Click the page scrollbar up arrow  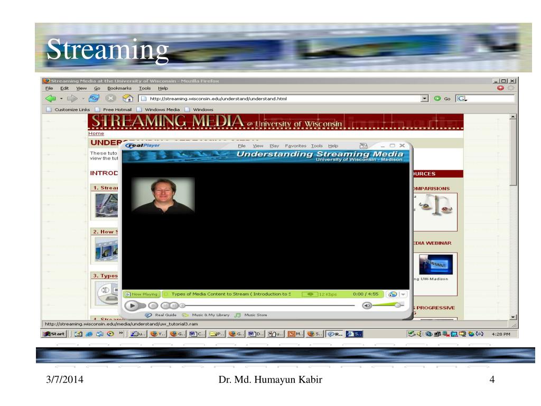click(513, 117)
